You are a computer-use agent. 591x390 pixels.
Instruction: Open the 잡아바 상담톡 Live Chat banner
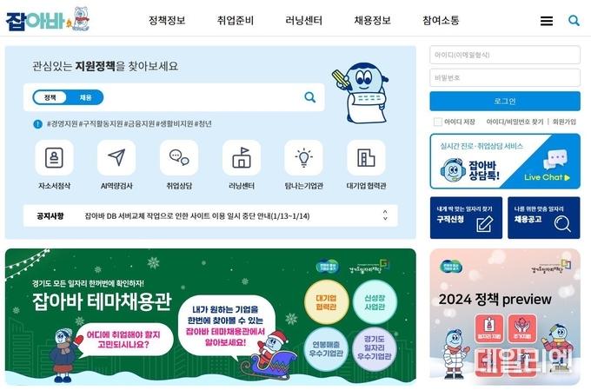[505, 162]
